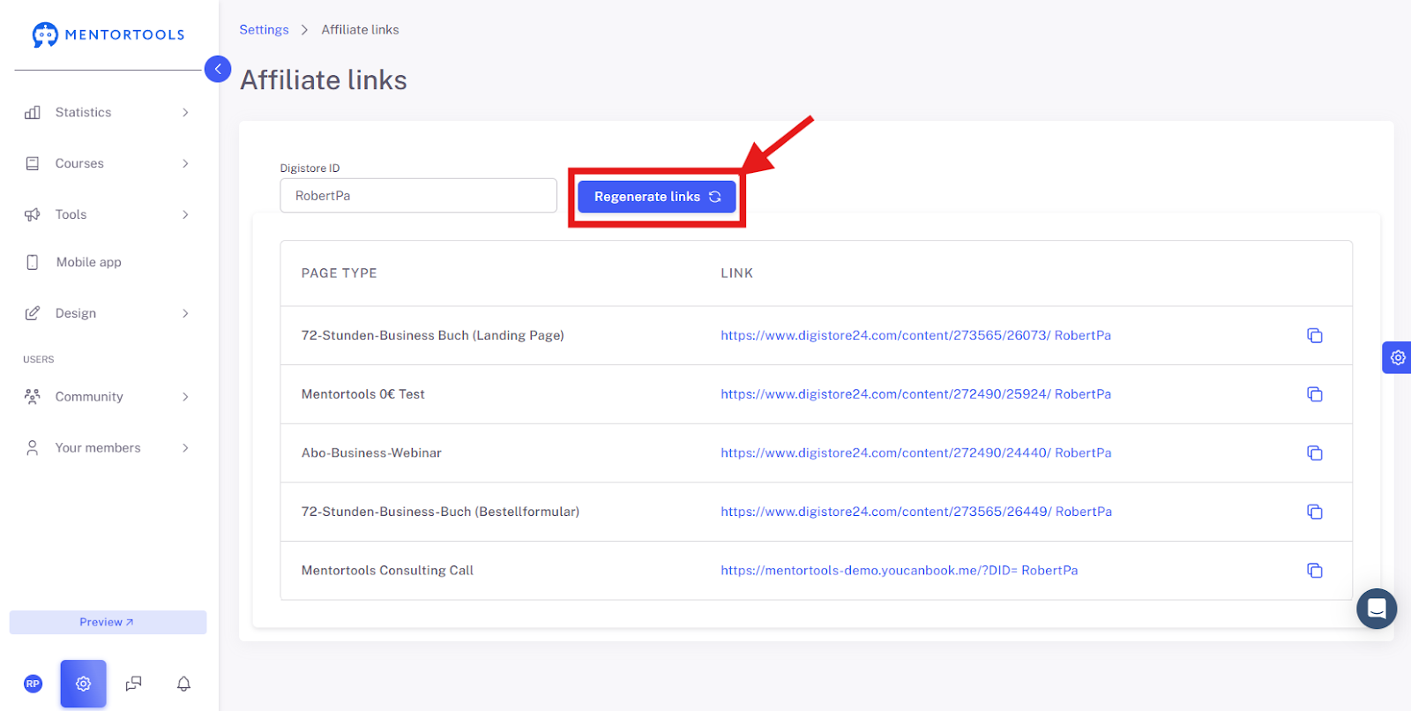Click the Courses book icon

pos(33,163)
